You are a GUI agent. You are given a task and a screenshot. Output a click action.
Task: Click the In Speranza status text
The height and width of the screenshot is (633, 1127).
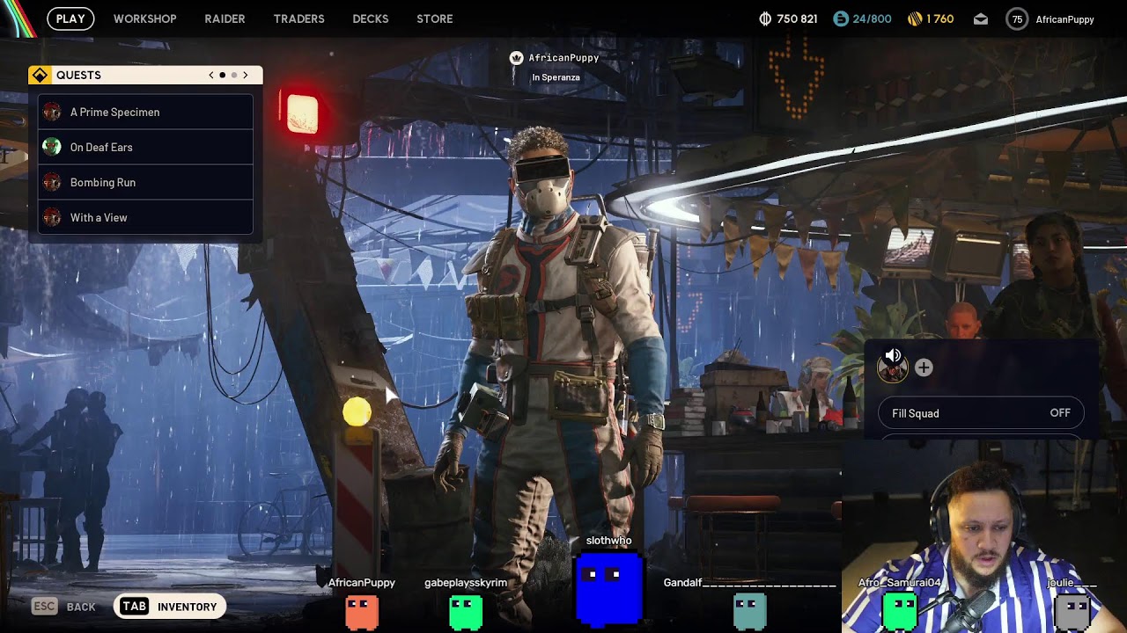pyautogui.click(x=556, y=77)
